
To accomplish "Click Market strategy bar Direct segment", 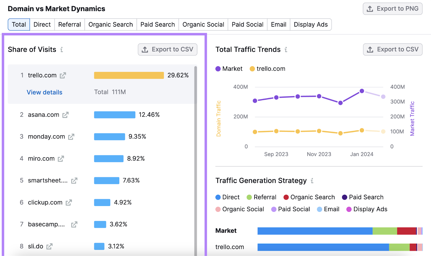I will pos(315,231).
